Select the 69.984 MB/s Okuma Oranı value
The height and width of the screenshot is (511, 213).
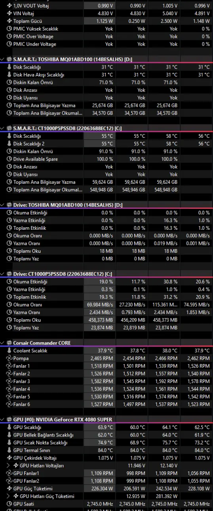click(x=100, y=305)
